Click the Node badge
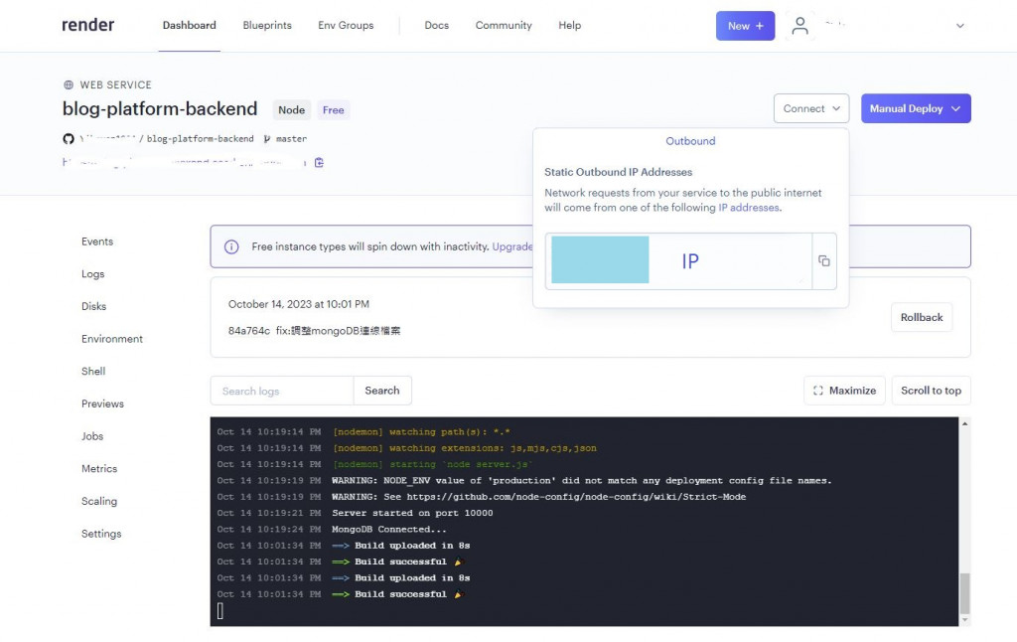Screen dimensions: 1017x642 pyautogui.click(x=291, y=110)
